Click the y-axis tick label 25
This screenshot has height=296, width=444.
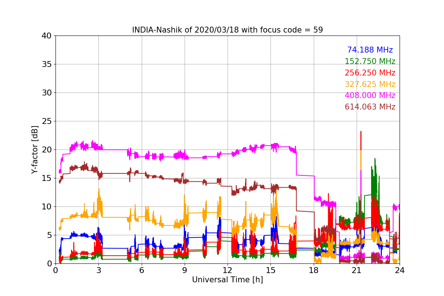(47, 121)
